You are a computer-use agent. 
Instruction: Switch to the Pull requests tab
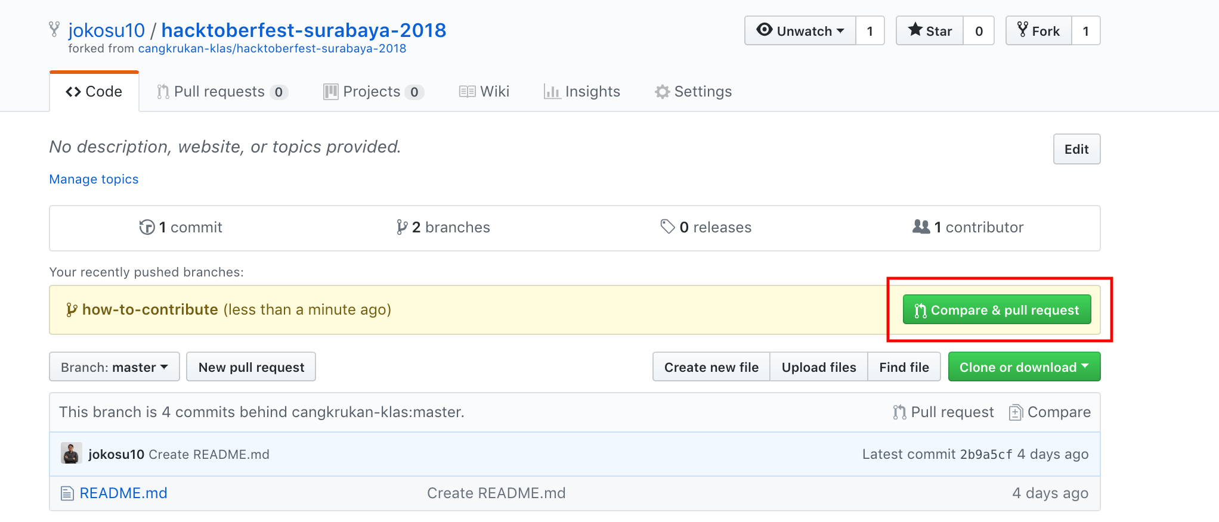[222, 92]
